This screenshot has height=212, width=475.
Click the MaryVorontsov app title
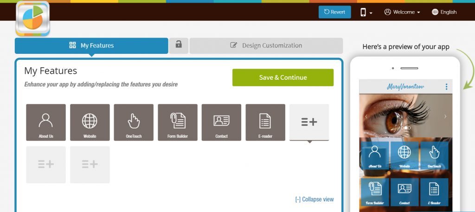coord(405,87)
